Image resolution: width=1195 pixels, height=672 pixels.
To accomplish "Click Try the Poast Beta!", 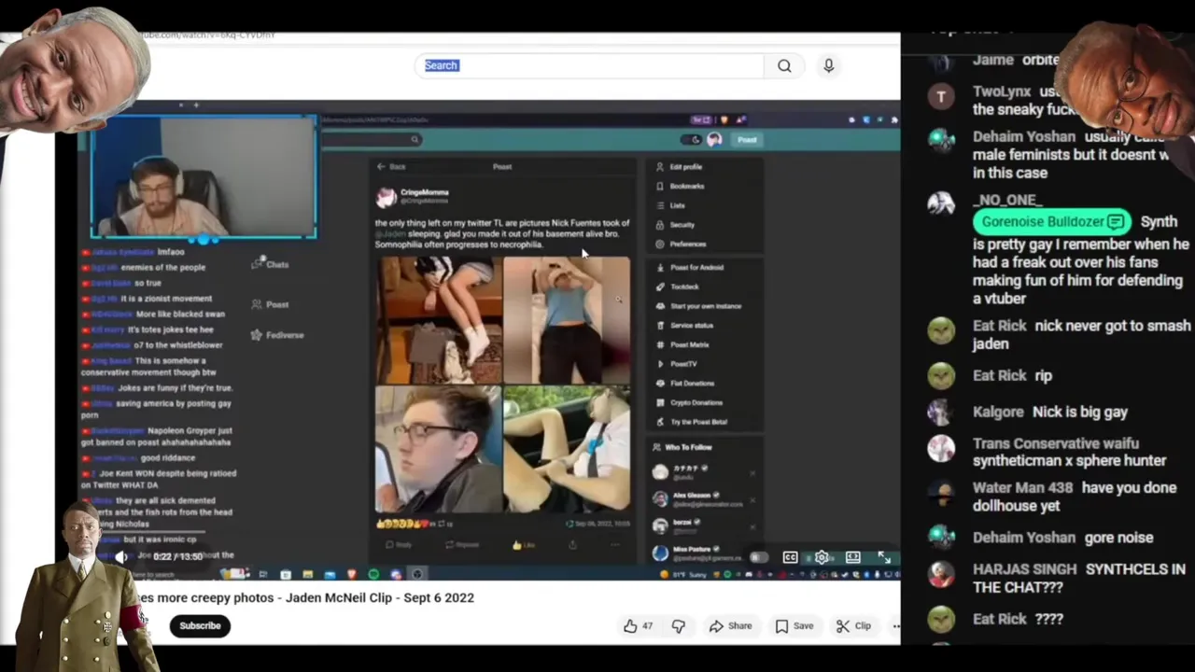I will coord(692,422).
